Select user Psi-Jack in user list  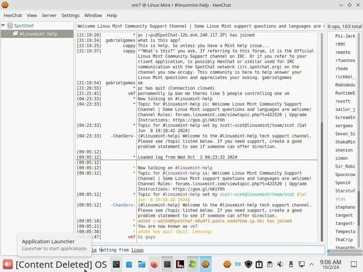pyautogui.click(x=345, y=36)
